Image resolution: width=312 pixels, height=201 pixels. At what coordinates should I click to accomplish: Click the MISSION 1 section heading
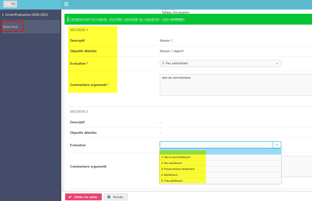pos(79,30)
